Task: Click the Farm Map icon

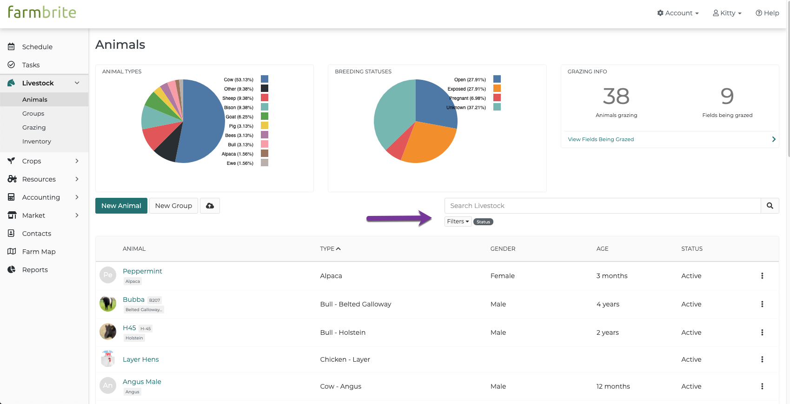Action: (12, 251)
